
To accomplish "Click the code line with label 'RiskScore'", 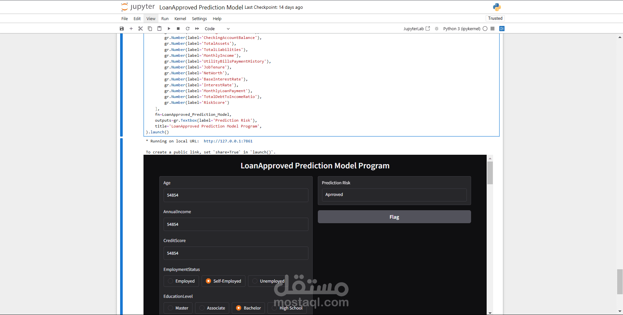I will pos(197,103).
